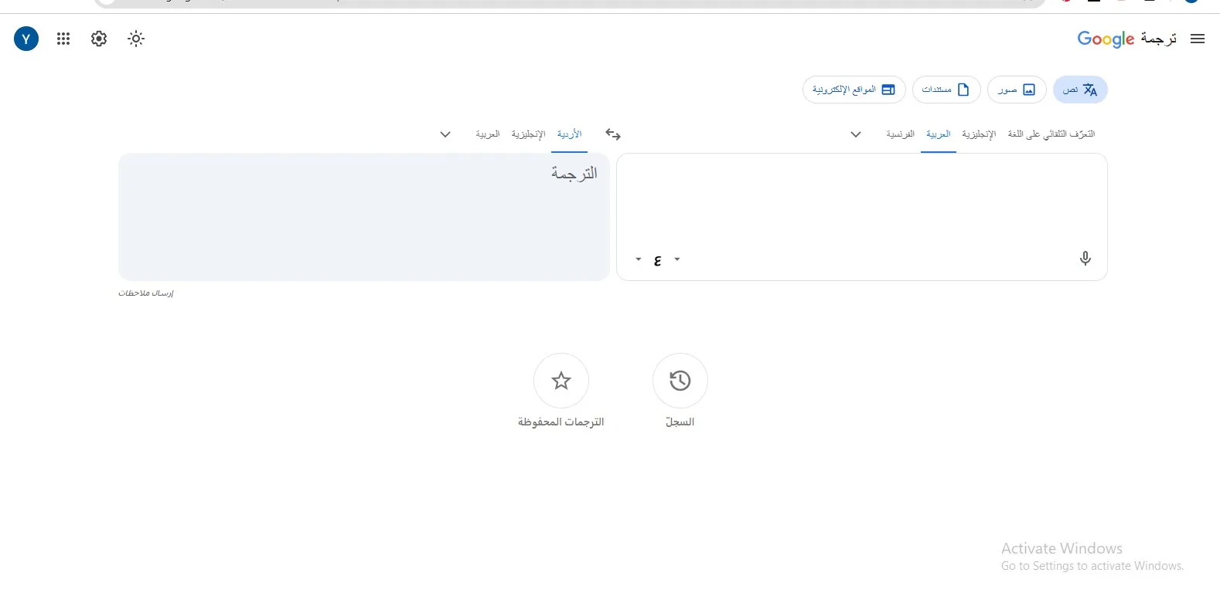Open the Y account avatar
The height and width of the screenshot is (603, 1220).
click(x=26, y=39)
